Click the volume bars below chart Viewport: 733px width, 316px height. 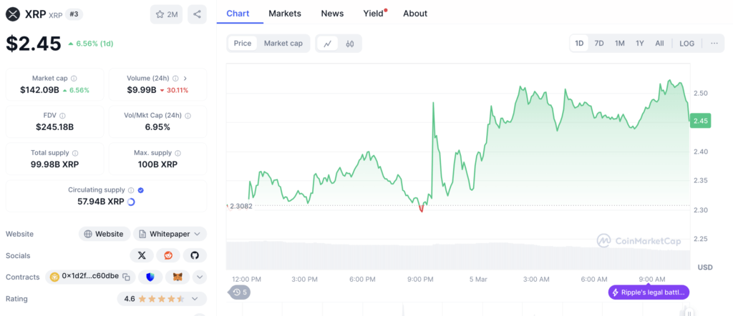458,255
